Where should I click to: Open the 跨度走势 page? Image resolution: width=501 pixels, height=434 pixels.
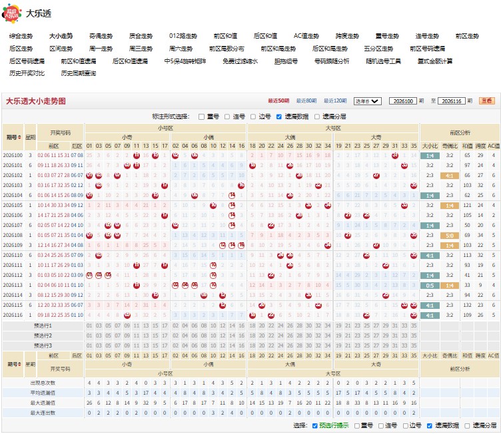pos(347,36)
